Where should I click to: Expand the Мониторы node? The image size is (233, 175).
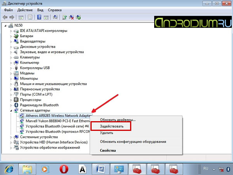pyautogui.click(x=11, y=79)
